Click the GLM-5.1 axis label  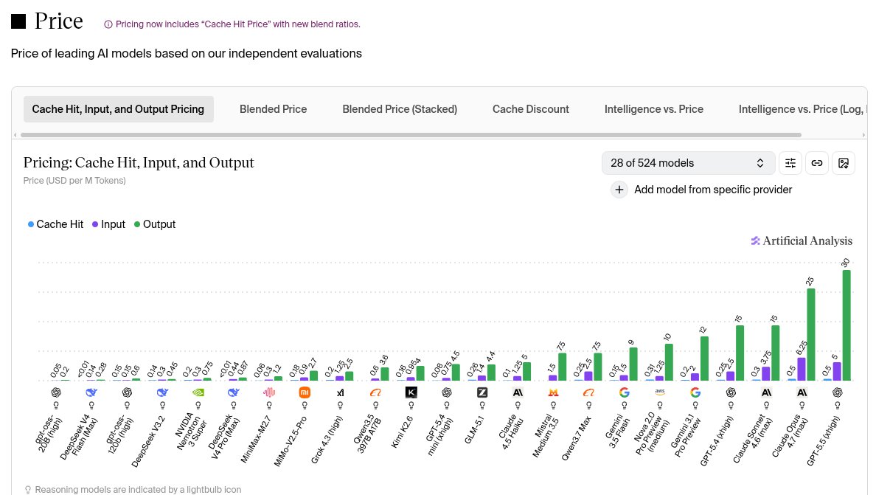474,429
